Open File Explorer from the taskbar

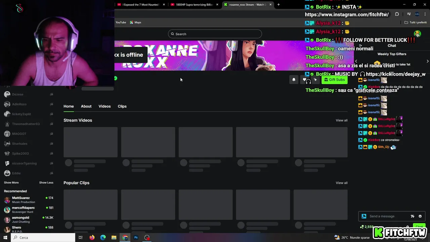pyautogui.click(x=114, y=238)
